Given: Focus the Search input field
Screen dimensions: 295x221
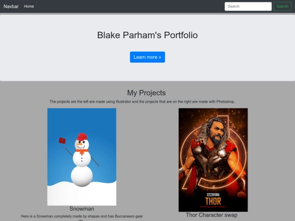Looking at the screenshot, I should click(x=248, y=7).
